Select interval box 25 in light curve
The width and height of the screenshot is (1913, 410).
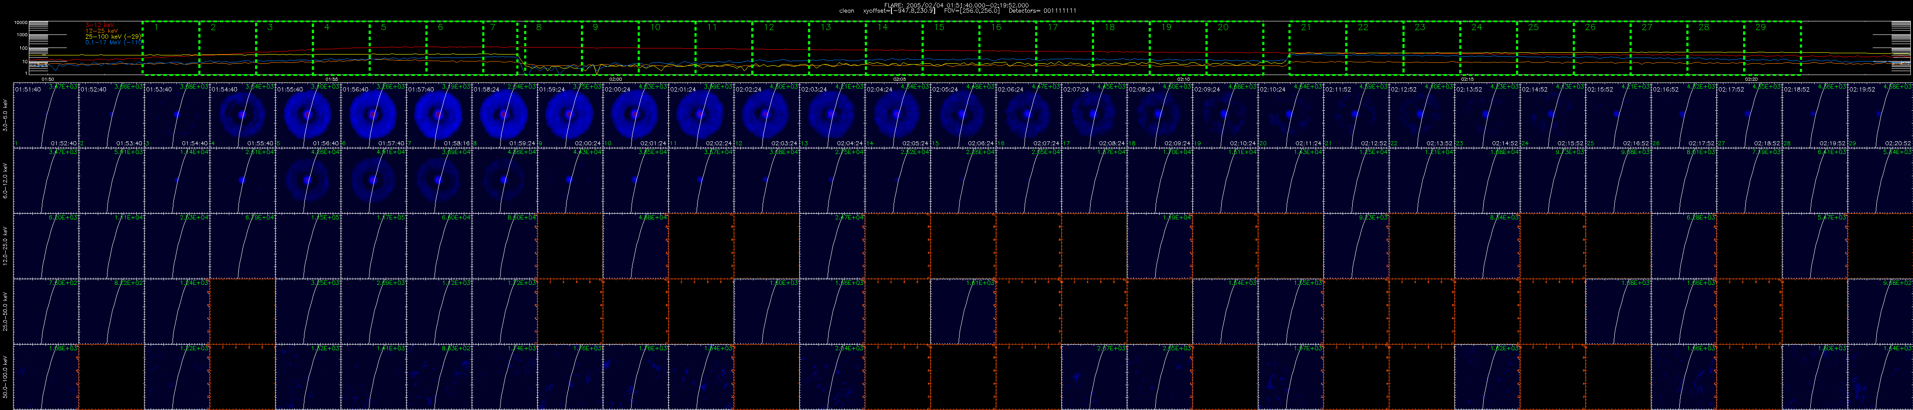pyautogui.click(x=1545, y=48)
